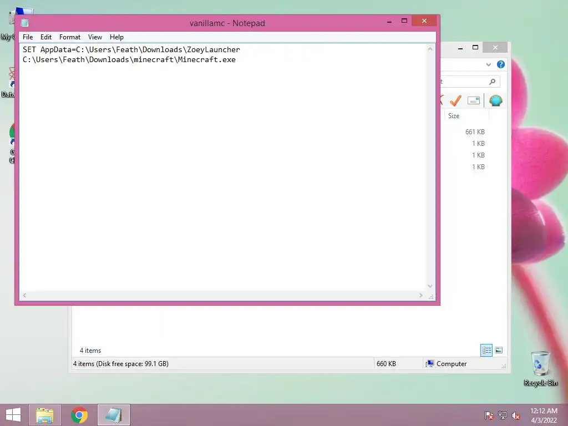Screen dimensions: 568x426
Task: Open Notepad's Format menu
Action: click(70, 37)
